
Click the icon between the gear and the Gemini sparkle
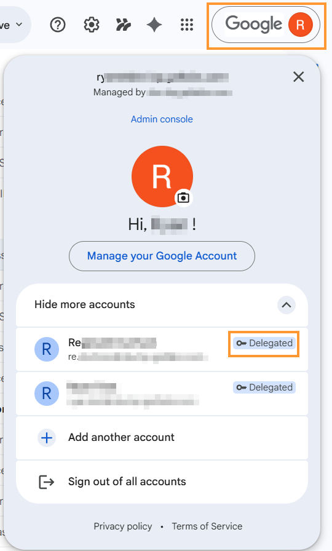point(124,25)
